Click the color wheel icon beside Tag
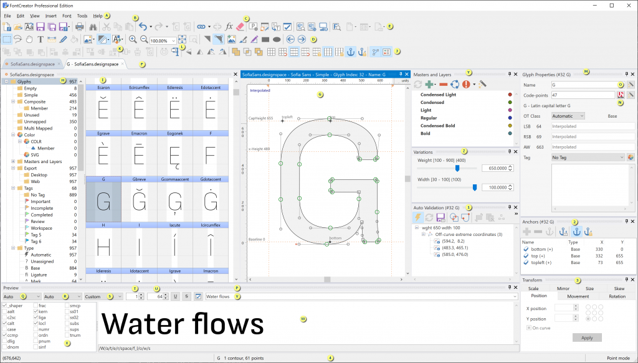The width and height of the screenshot is (638, 363). [x=631, y=158]
